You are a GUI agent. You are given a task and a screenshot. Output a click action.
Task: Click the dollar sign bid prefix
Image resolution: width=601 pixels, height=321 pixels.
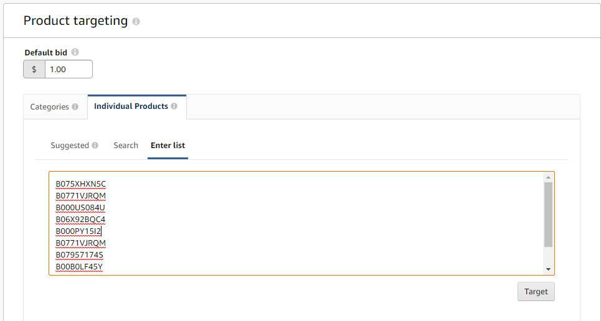click(x=34, y=69)
